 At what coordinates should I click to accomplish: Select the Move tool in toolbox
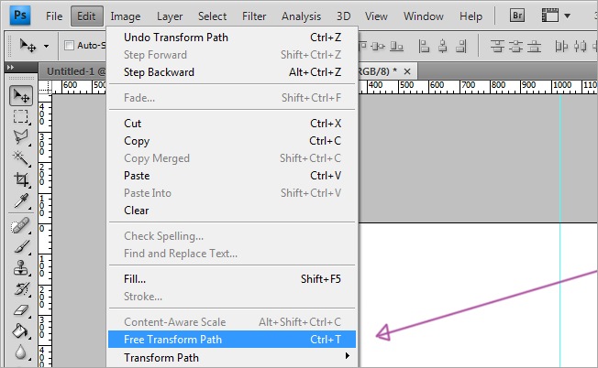[x=20, y=96]
